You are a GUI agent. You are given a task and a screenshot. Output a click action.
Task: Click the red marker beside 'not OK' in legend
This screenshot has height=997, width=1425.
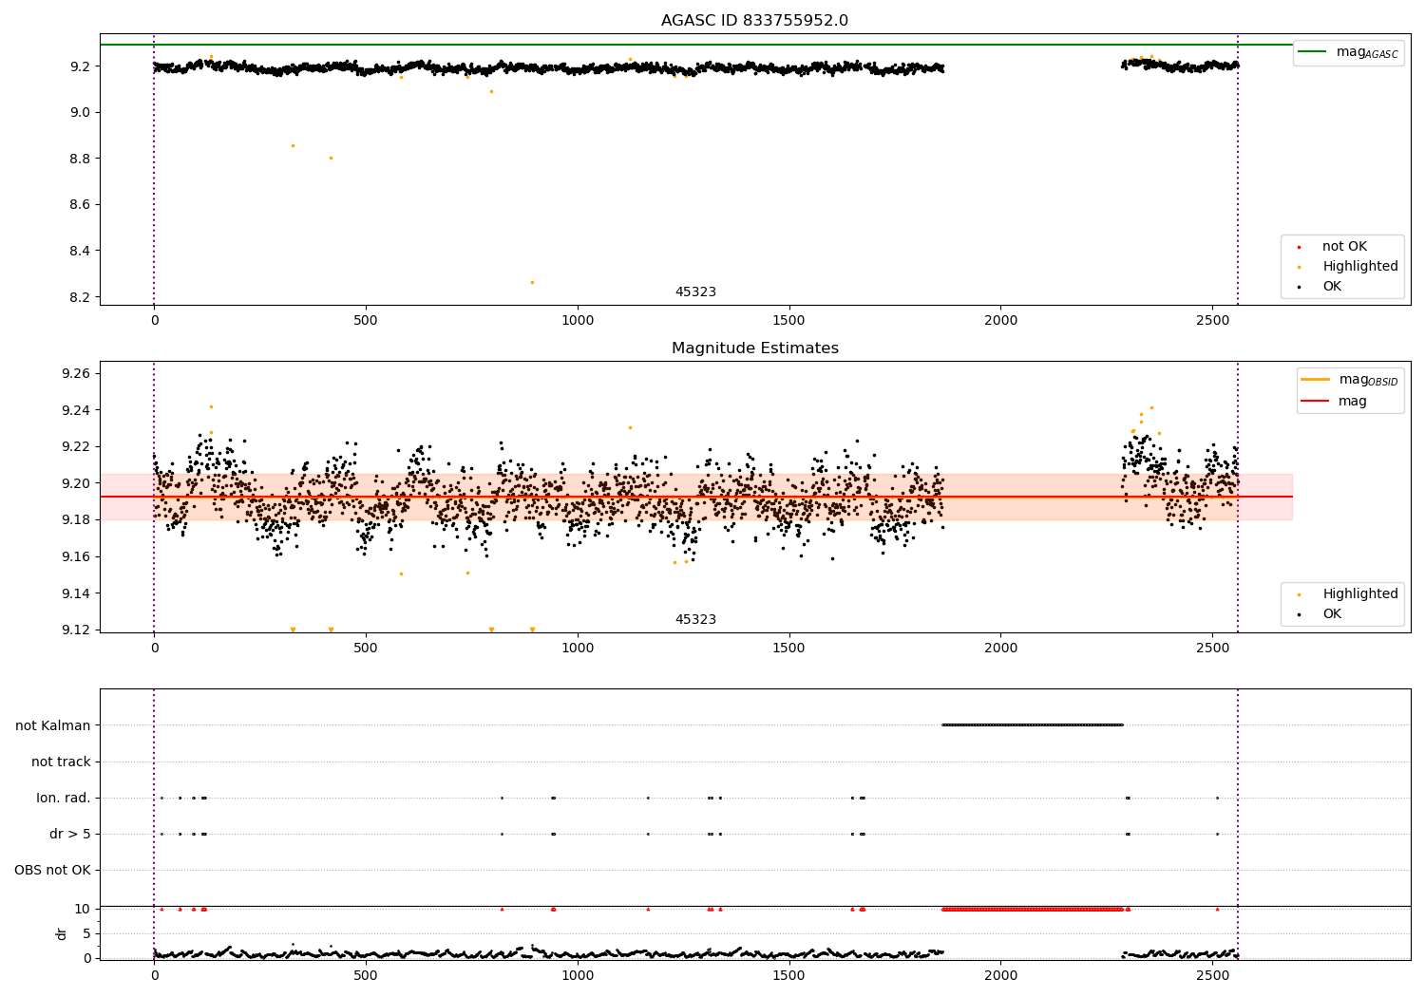click(x=1299, y=248)
